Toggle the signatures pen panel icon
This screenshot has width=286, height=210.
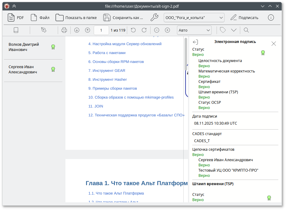[x=44, y=30]
